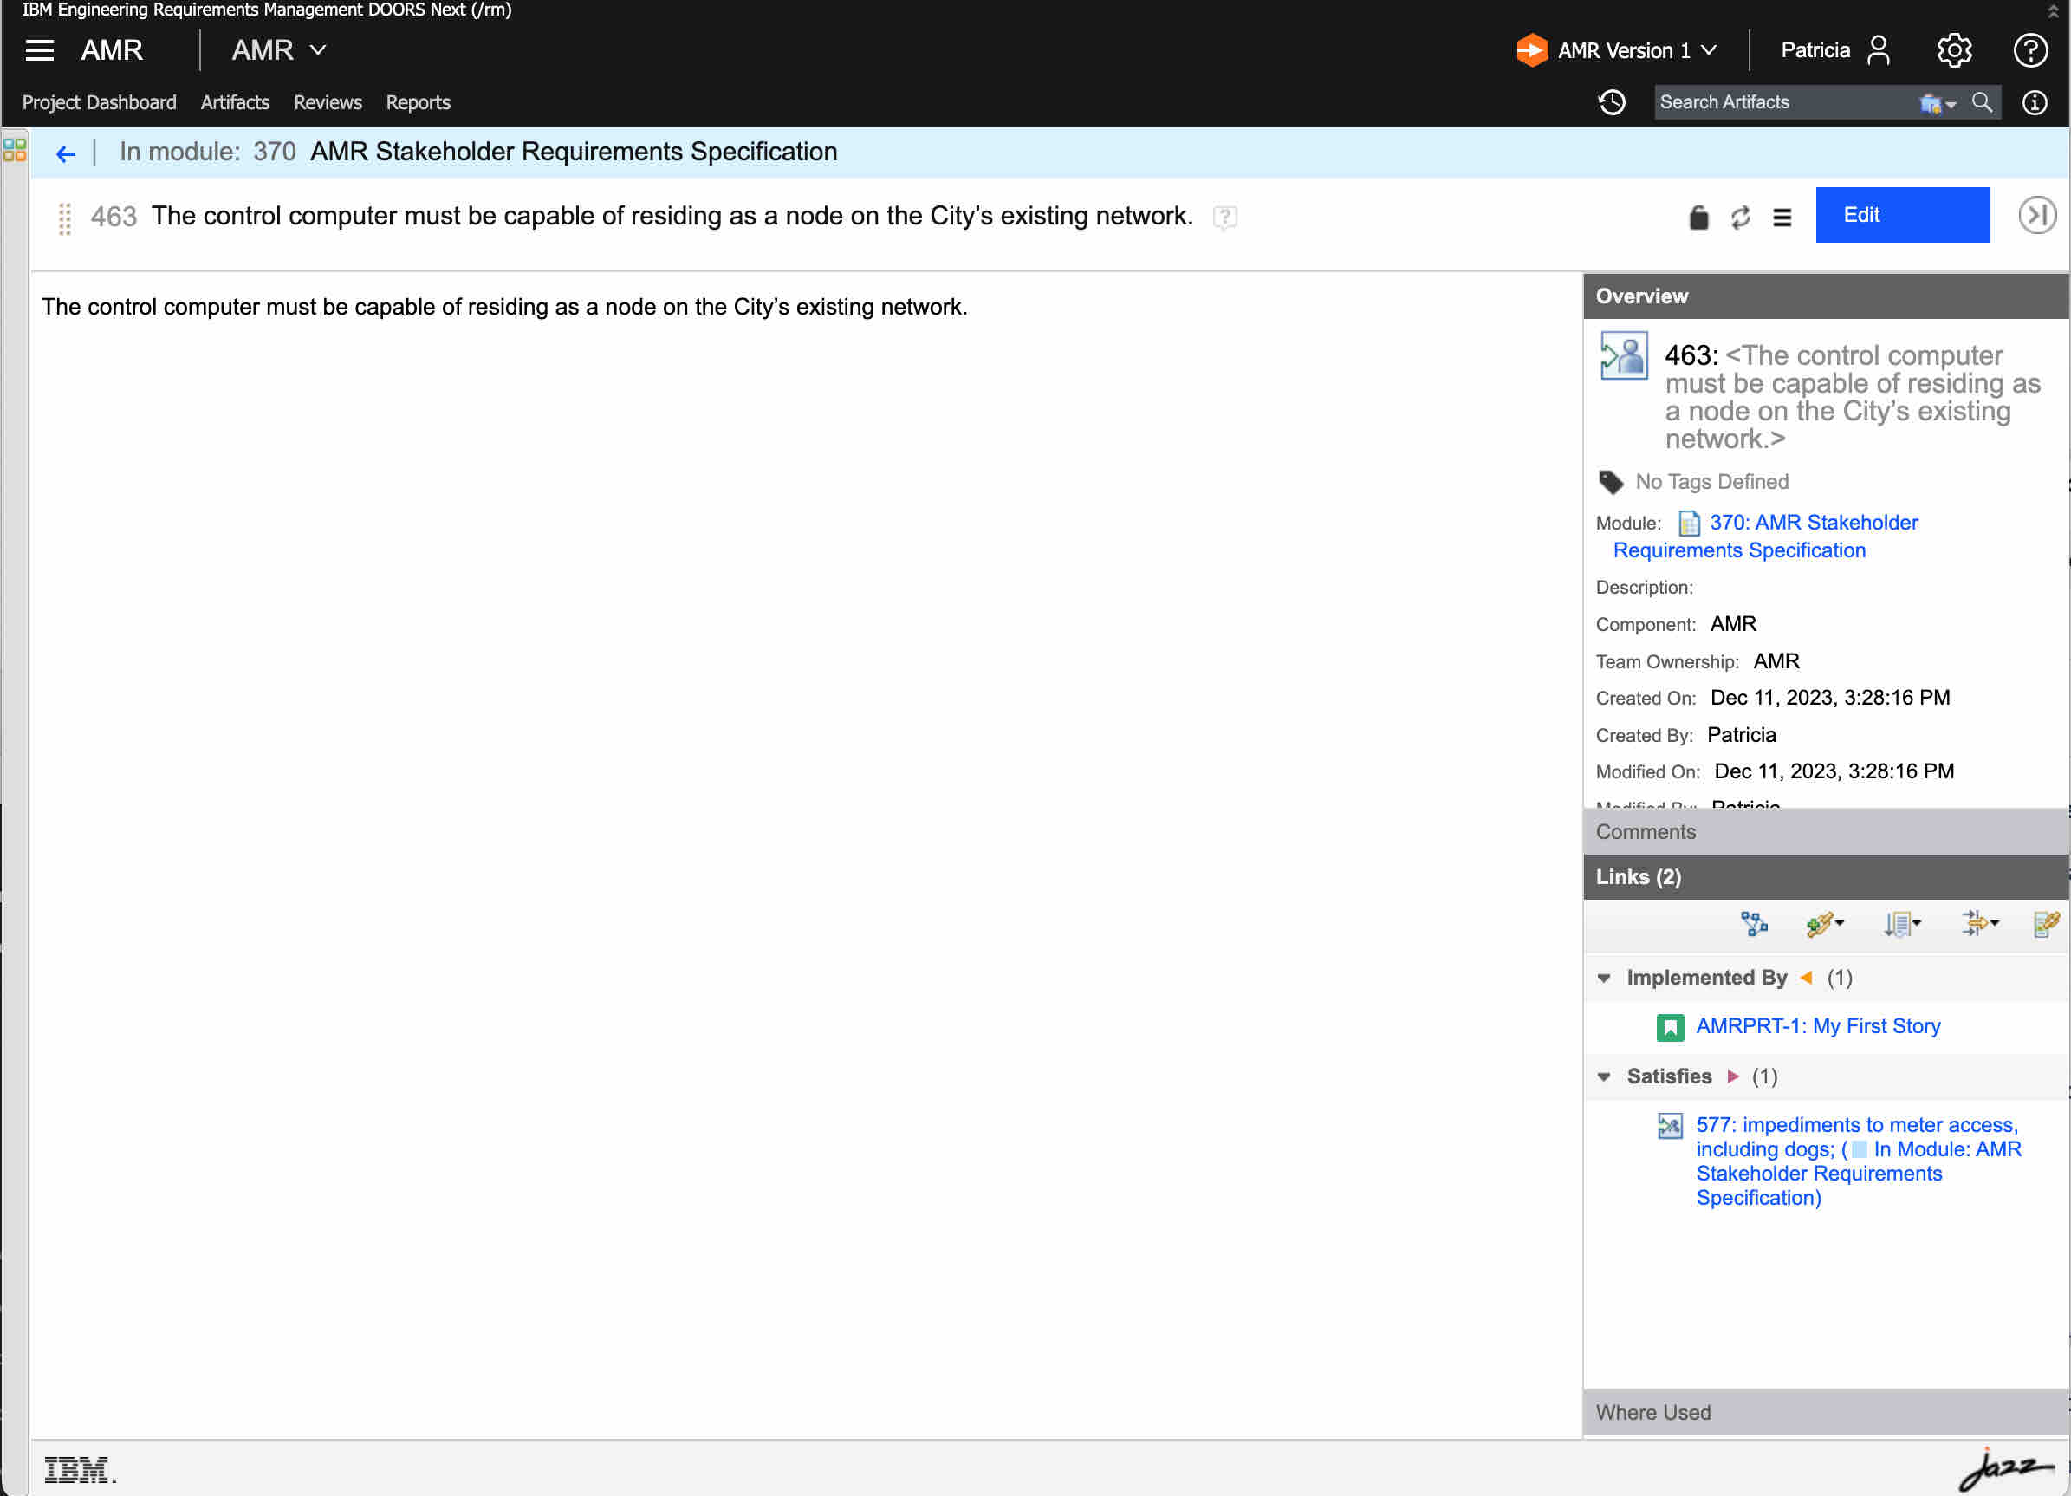Image resolution: width=2071 pixels, height=1496 pixels.
Task: Click the refresh artifact icon
Action: point(1741,218)
